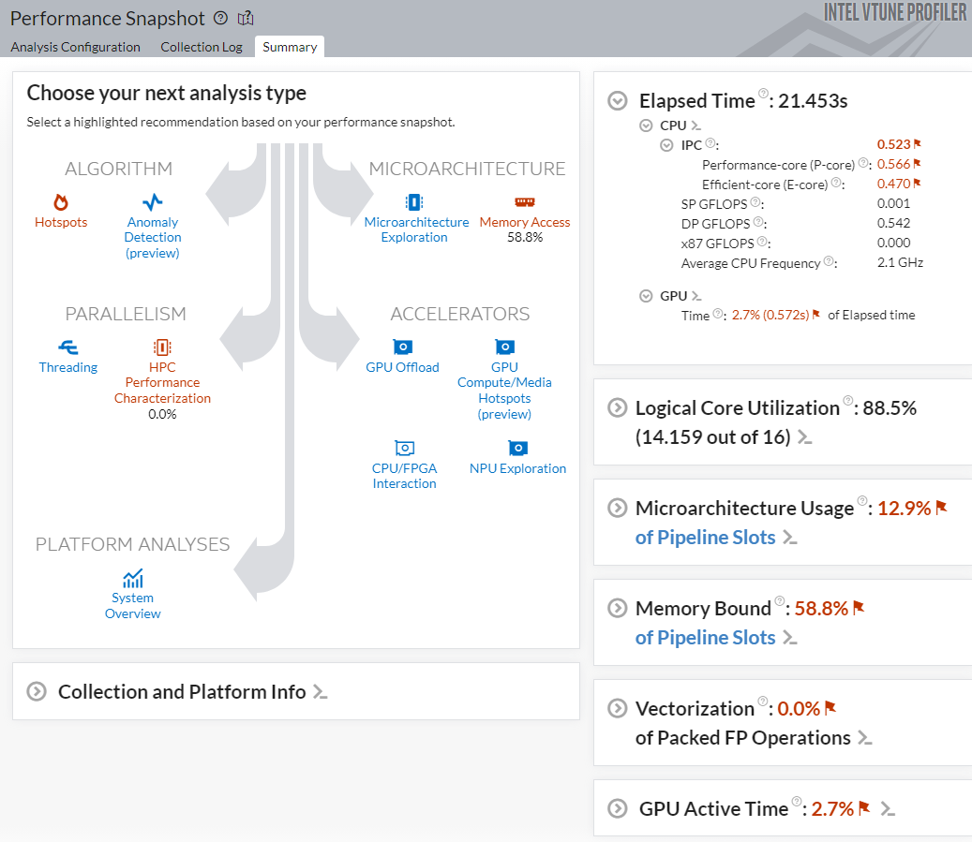Open the Collection Log tab
This screenshot has height=842, width=972.
click(202, 47)
